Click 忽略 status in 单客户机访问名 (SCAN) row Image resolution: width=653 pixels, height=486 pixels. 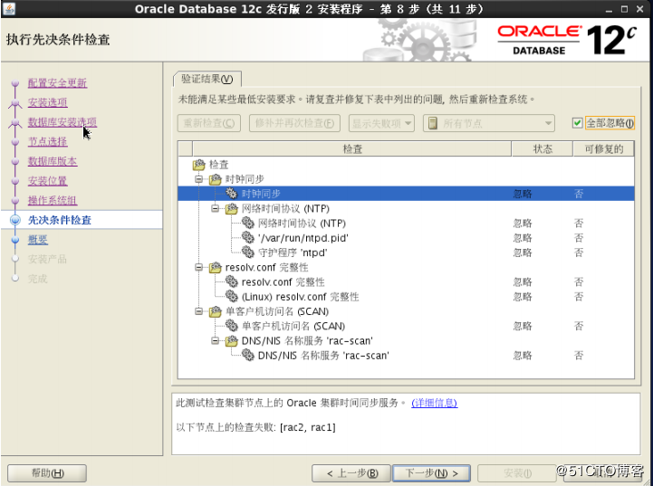pyautogui.click(x=523, y=326)
